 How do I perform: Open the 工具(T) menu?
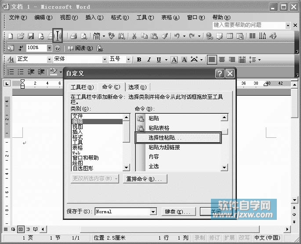145,18
